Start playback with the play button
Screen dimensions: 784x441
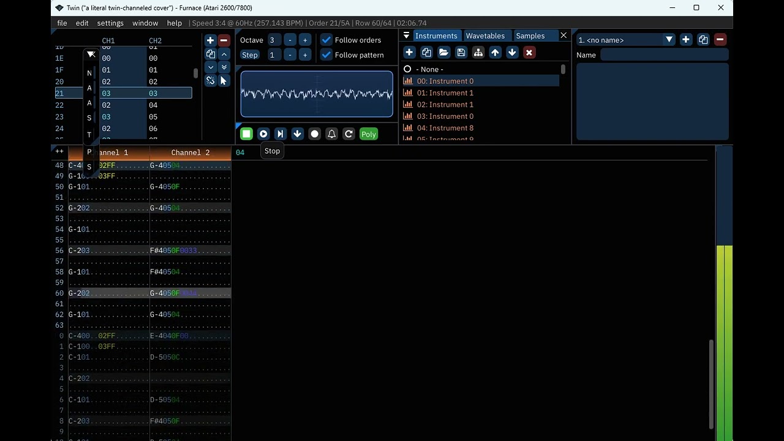click(263, 134)
